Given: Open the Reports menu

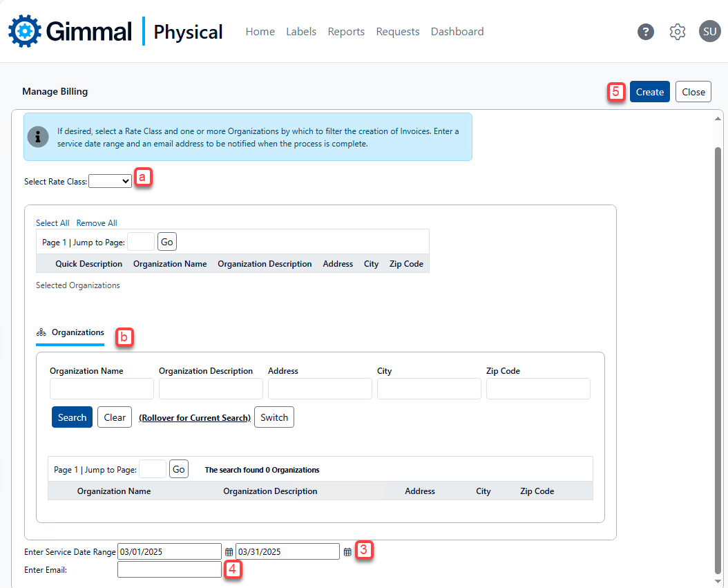Looking at the screenshot, I should click(x=346, y=32).
